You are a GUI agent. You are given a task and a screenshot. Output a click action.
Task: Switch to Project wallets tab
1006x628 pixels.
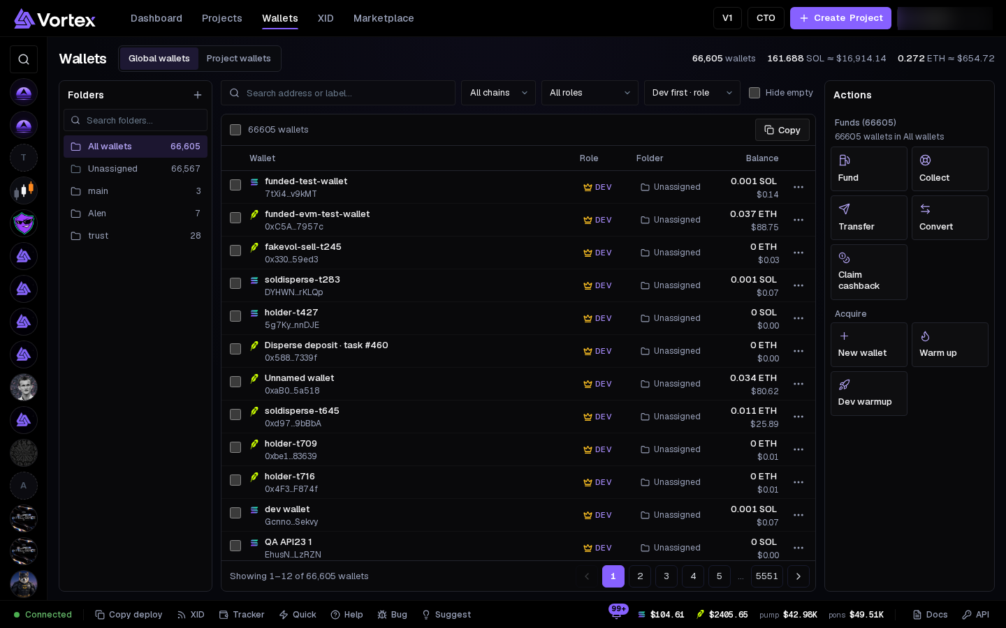[x=238, y=59]
